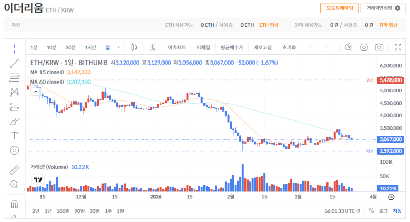This screenshot has width=410, height=222.
Task: Click the gear in 거래화면설정 button
Action: (398, 8)
